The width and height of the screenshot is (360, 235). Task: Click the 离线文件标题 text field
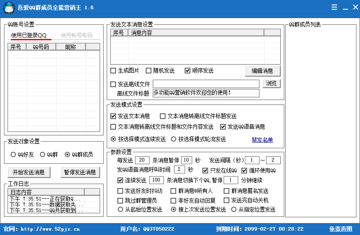tap(205, 93)
